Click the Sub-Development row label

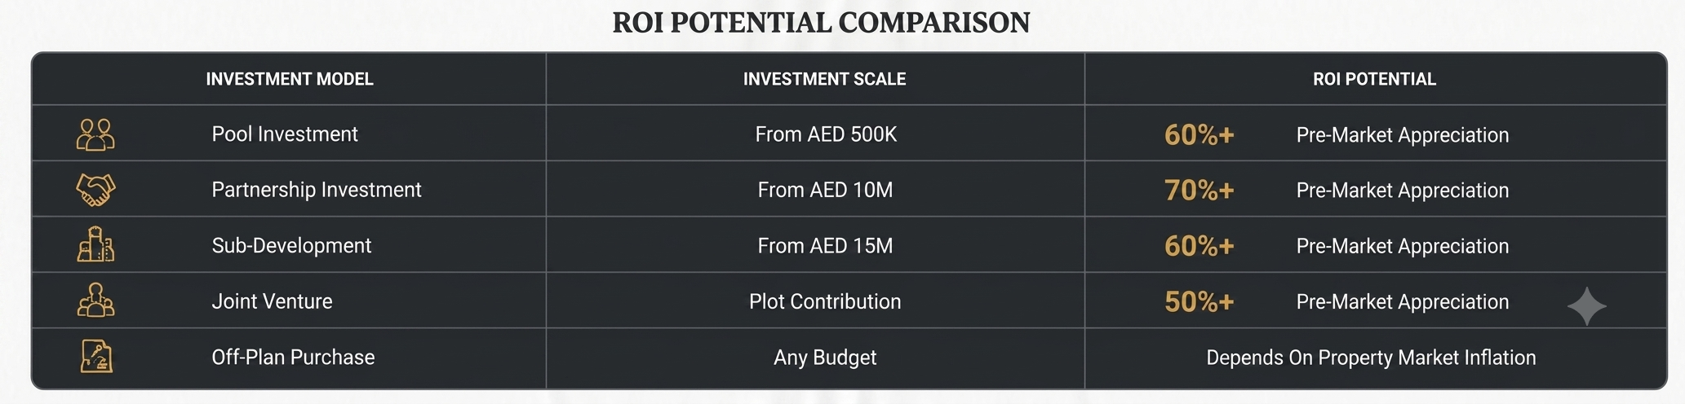291,246
